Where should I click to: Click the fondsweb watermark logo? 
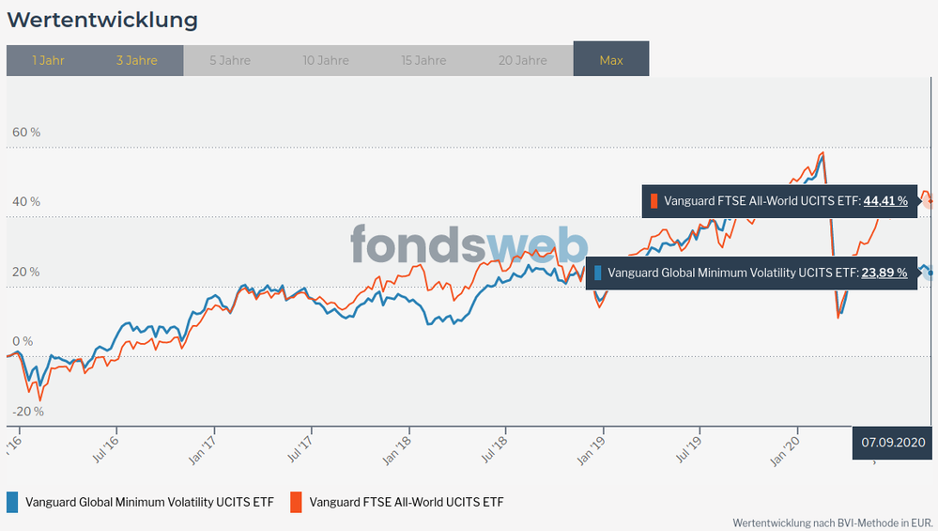click(469, 246)
